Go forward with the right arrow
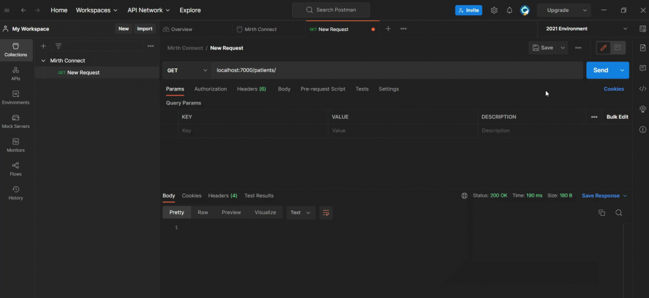 coord(37,10)
